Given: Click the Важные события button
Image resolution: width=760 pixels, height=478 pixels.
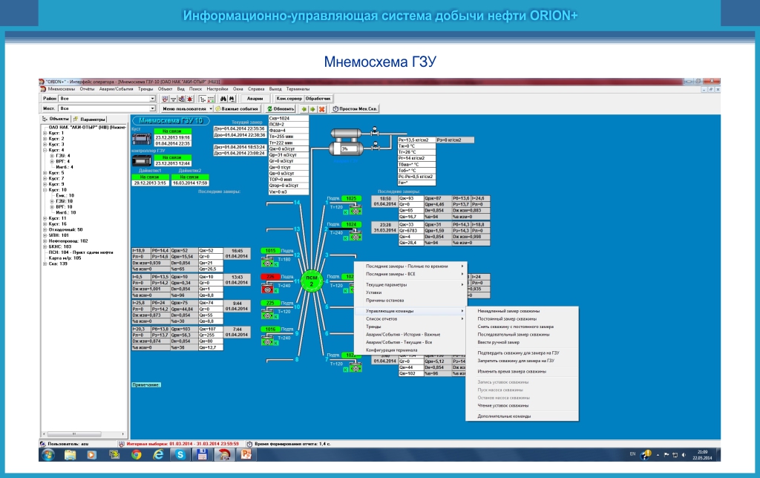Looking at the screenshot, I should point(237,109).
